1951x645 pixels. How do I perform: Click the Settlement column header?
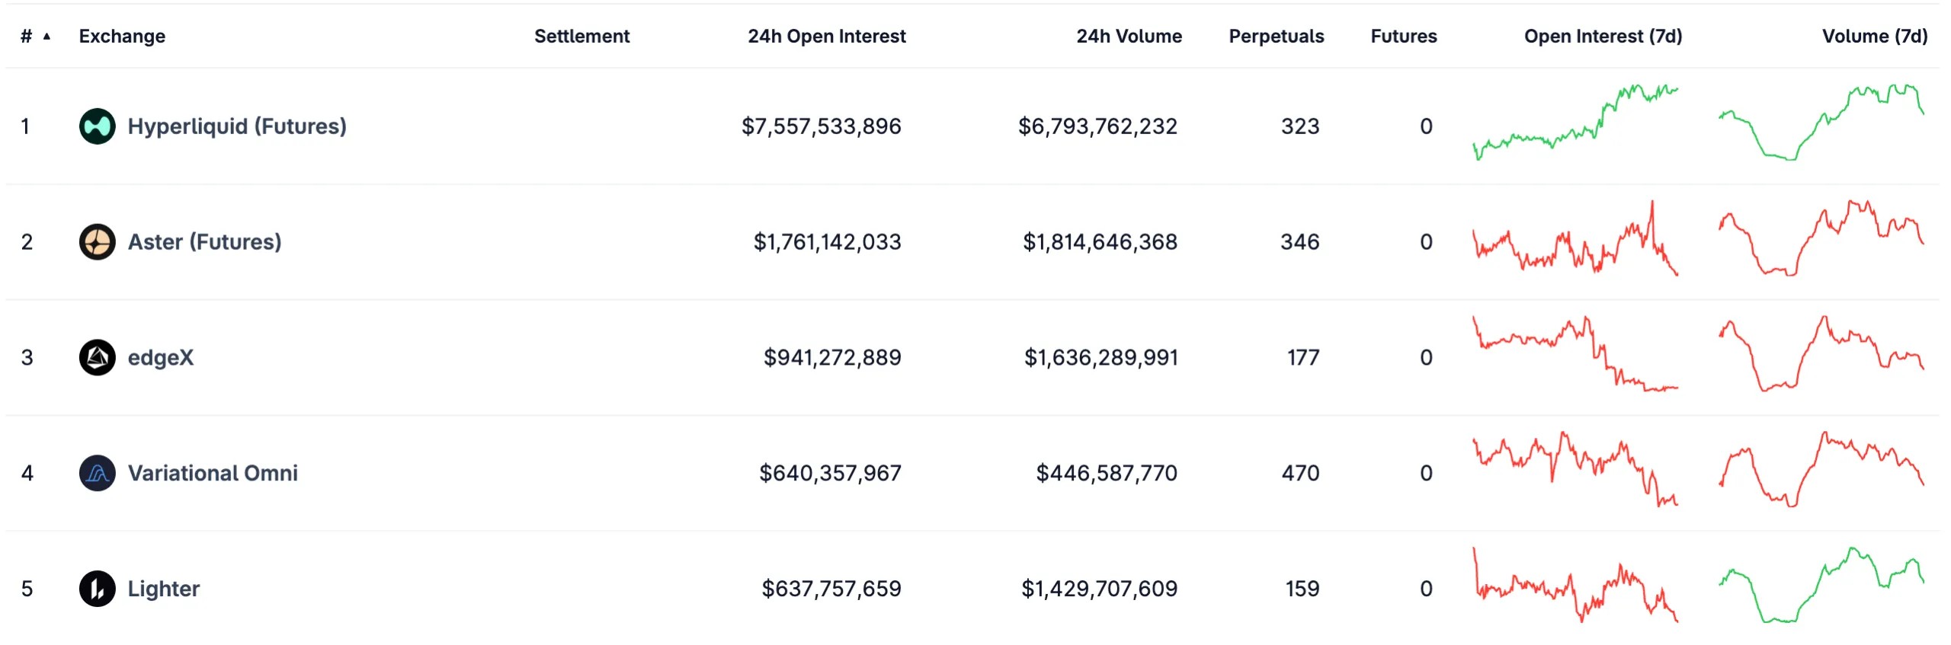pyautogui.click(x=581, y=37)
